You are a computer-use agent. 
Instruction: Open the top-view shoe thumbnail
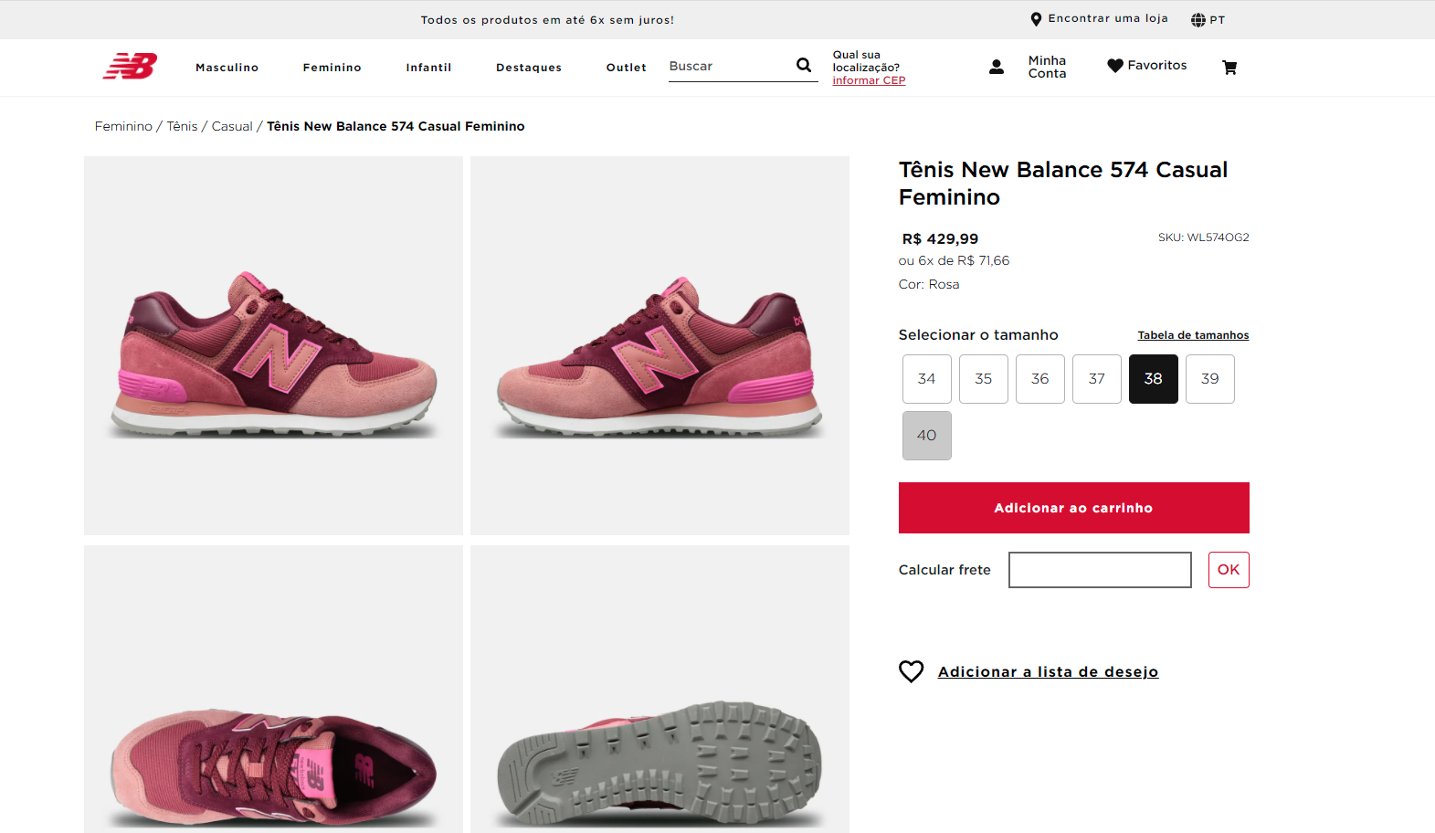tap(273, 689)
